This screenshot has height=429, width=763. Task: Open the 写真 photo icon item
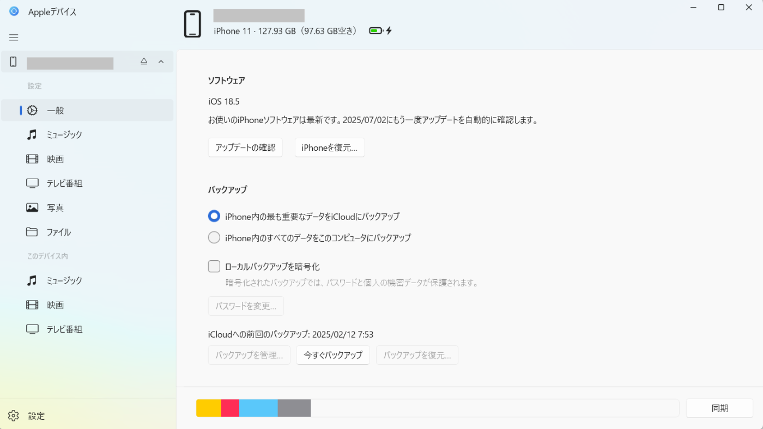point(32,207)
